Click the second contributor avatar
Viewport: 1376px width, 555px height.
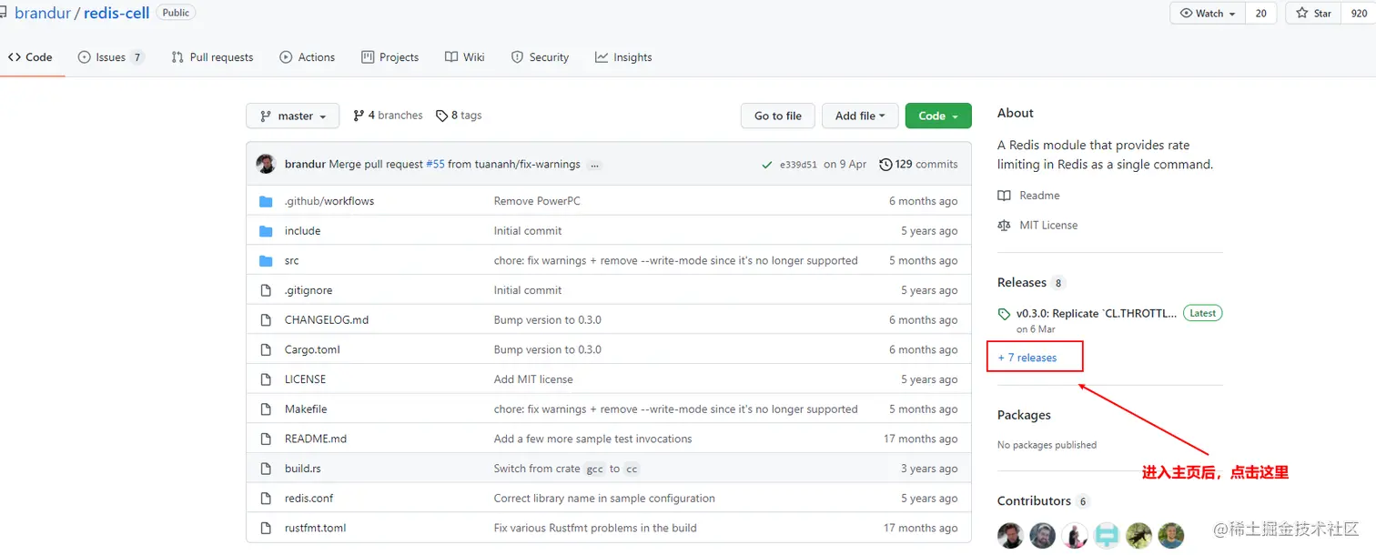(1043, 535)
